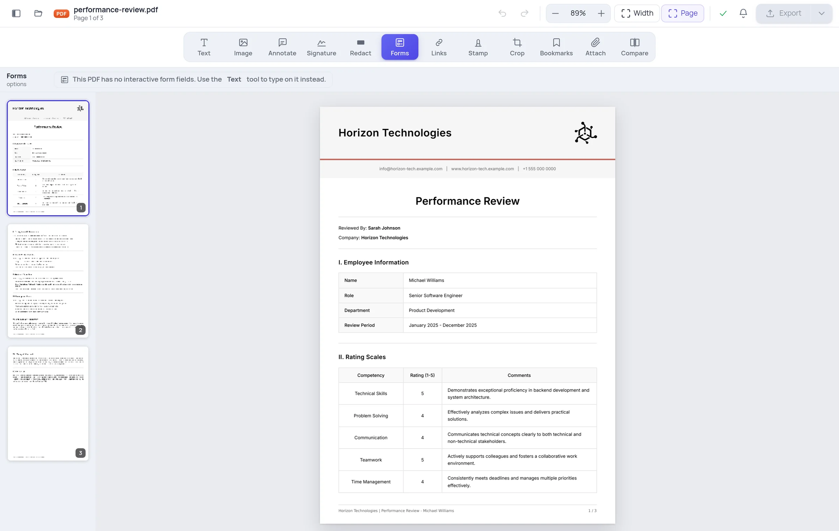
Task: Zoom in with the plus button
Action: [601, 13]
